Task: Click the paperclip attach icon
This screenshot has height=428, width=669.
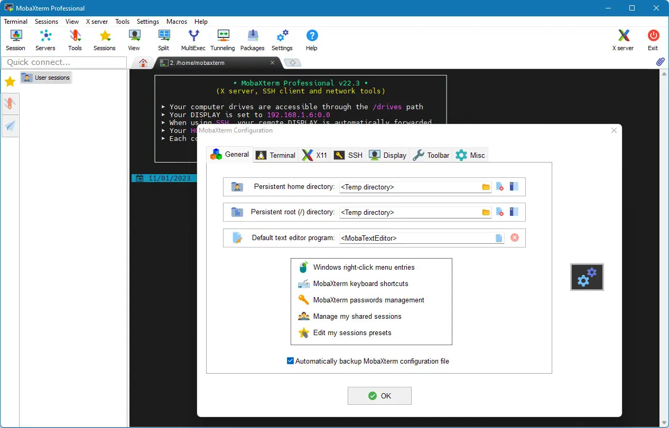Action: point(661,62)
